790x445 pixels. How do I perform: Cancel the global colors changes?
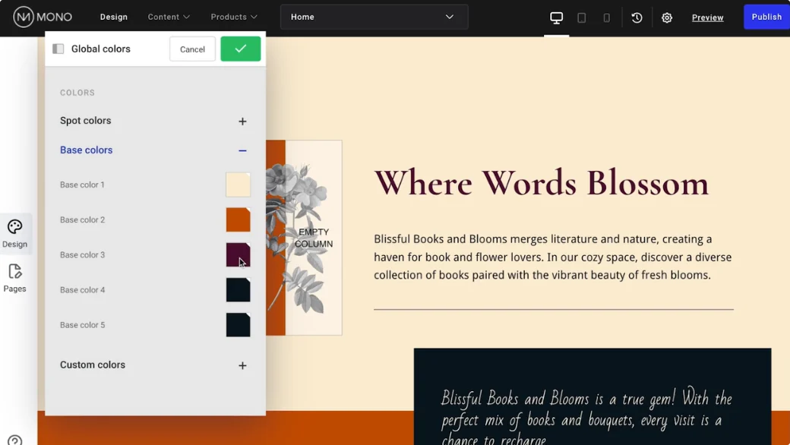pos(192,49)
